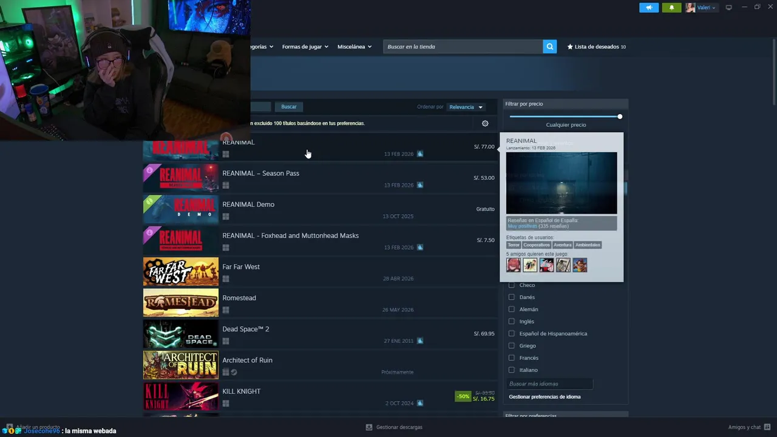
Task: Open the green notifications bell
Action: click(x=671, y=7)
